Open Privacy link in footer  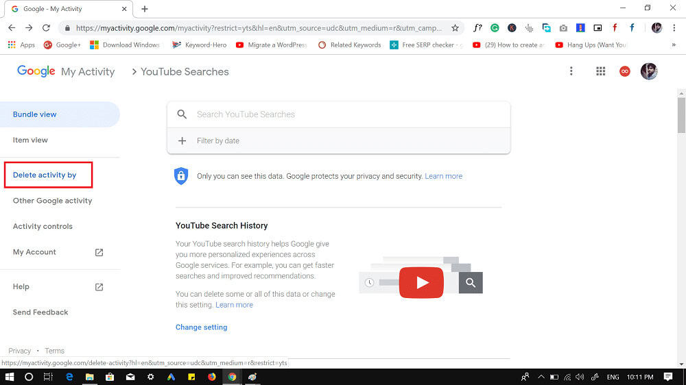tap(20, 351)
